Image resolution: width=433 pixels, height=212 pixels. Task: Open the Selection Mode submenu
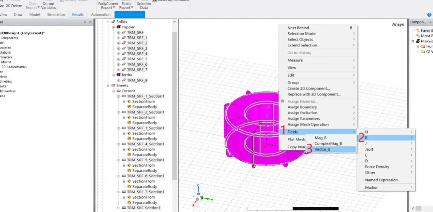(x=318, y=34)
